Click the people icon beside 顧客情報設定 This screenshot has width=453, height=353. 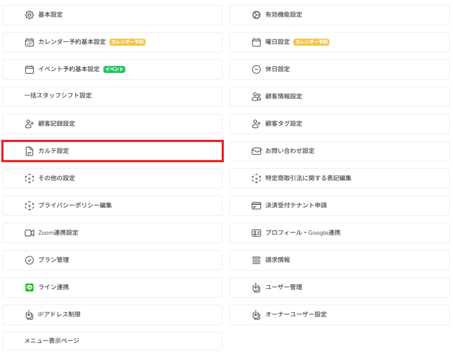pyautogui.click(x=256, y=97)
